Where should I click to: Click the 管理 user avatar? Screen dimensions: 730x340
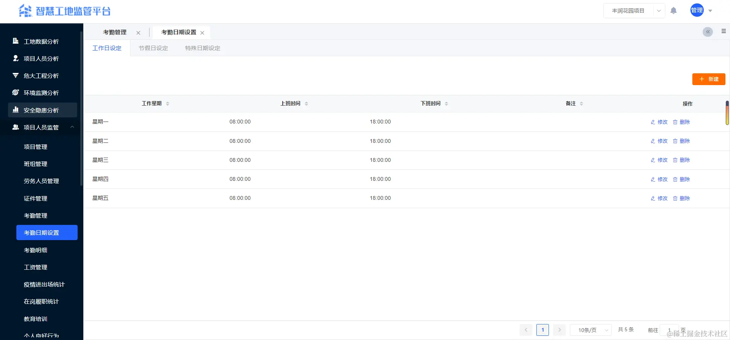697,10
